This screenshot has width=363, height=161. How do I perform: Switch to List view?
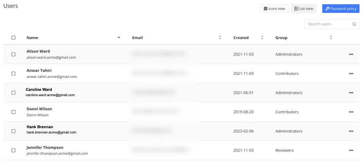(304, 9)
